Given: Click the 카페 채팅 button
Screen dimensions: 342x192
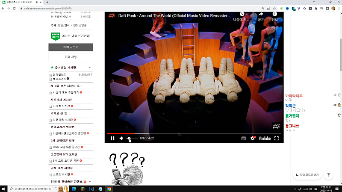Looking at the screenshot, I should (71, 57).
